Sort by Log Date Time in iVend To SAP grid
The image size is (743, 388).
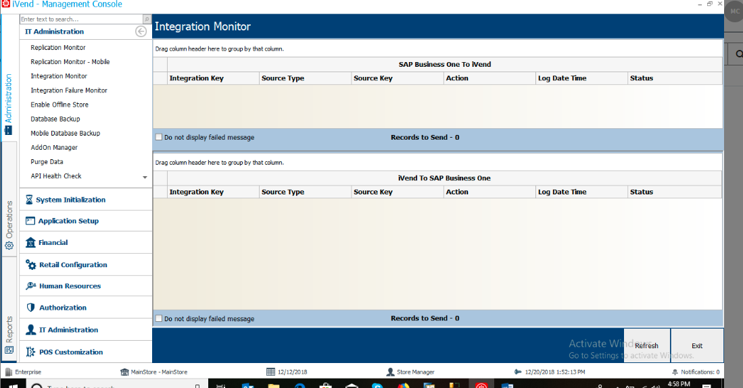coord(581,192)
